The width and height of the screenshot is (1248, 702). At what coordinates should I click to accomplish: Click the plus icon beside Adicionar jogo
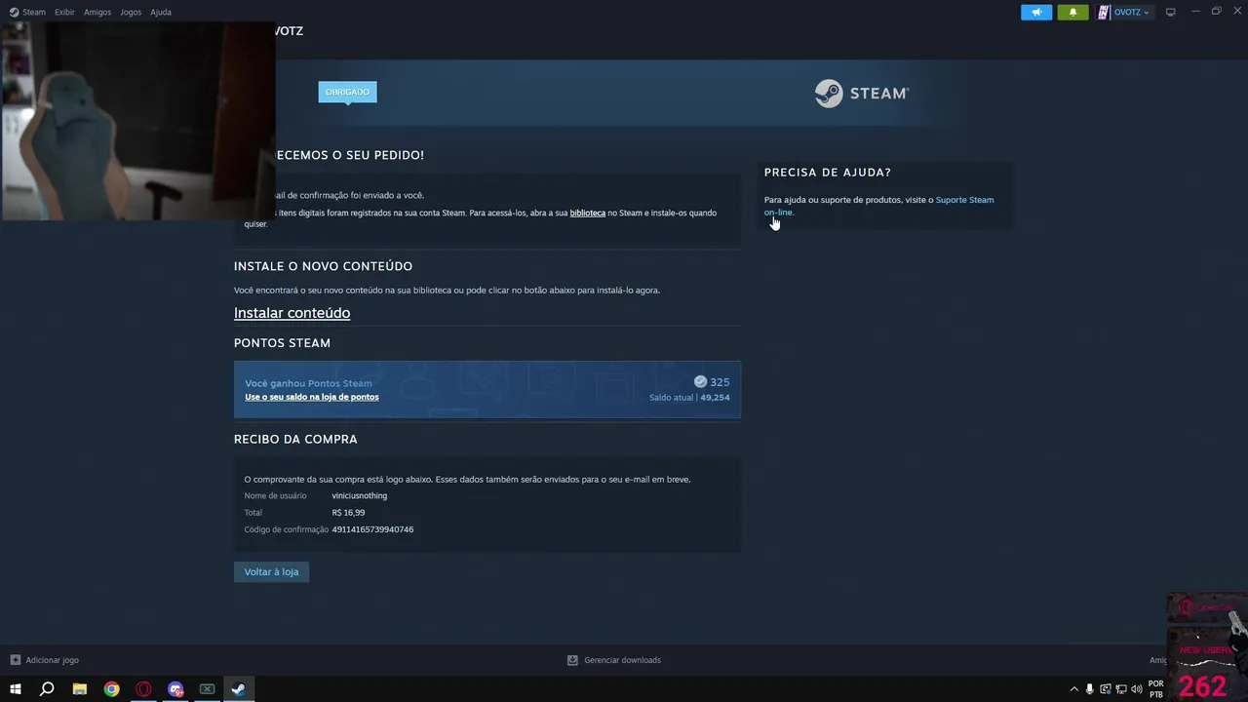[15, 660]
